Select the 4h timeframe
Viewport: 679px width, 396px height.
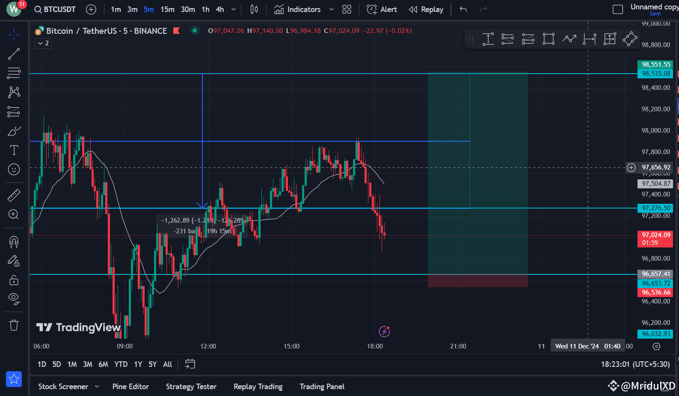click(x=220, y=9)
